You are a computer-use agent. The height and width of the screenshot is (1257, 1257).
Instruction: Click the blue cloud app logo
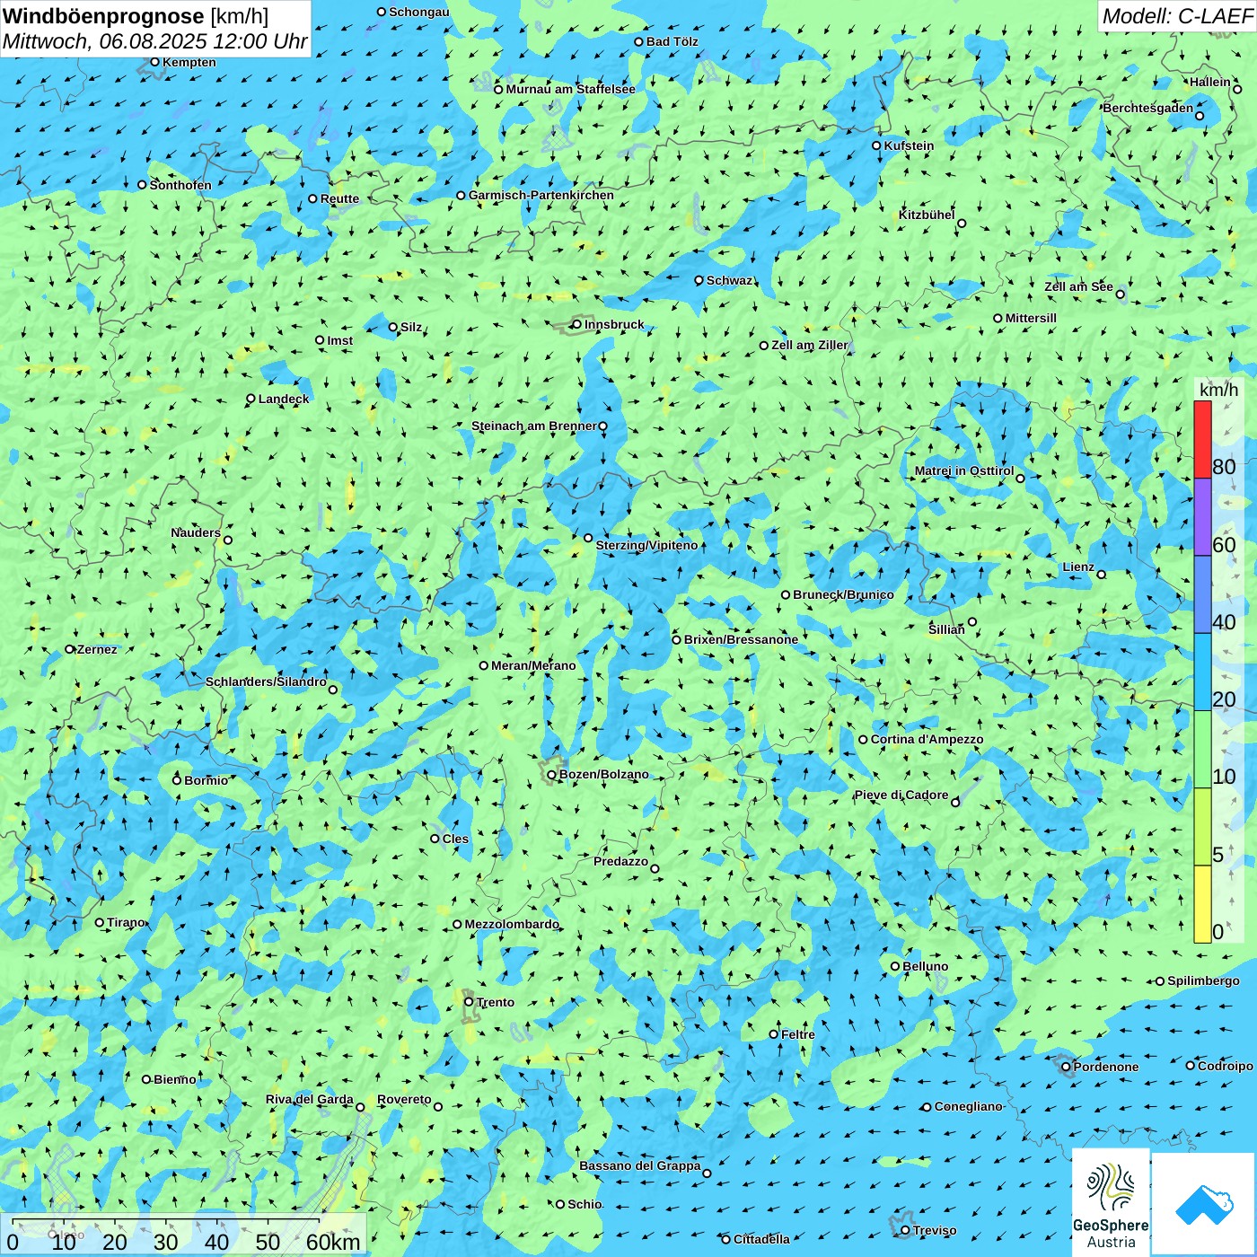1204,1204
